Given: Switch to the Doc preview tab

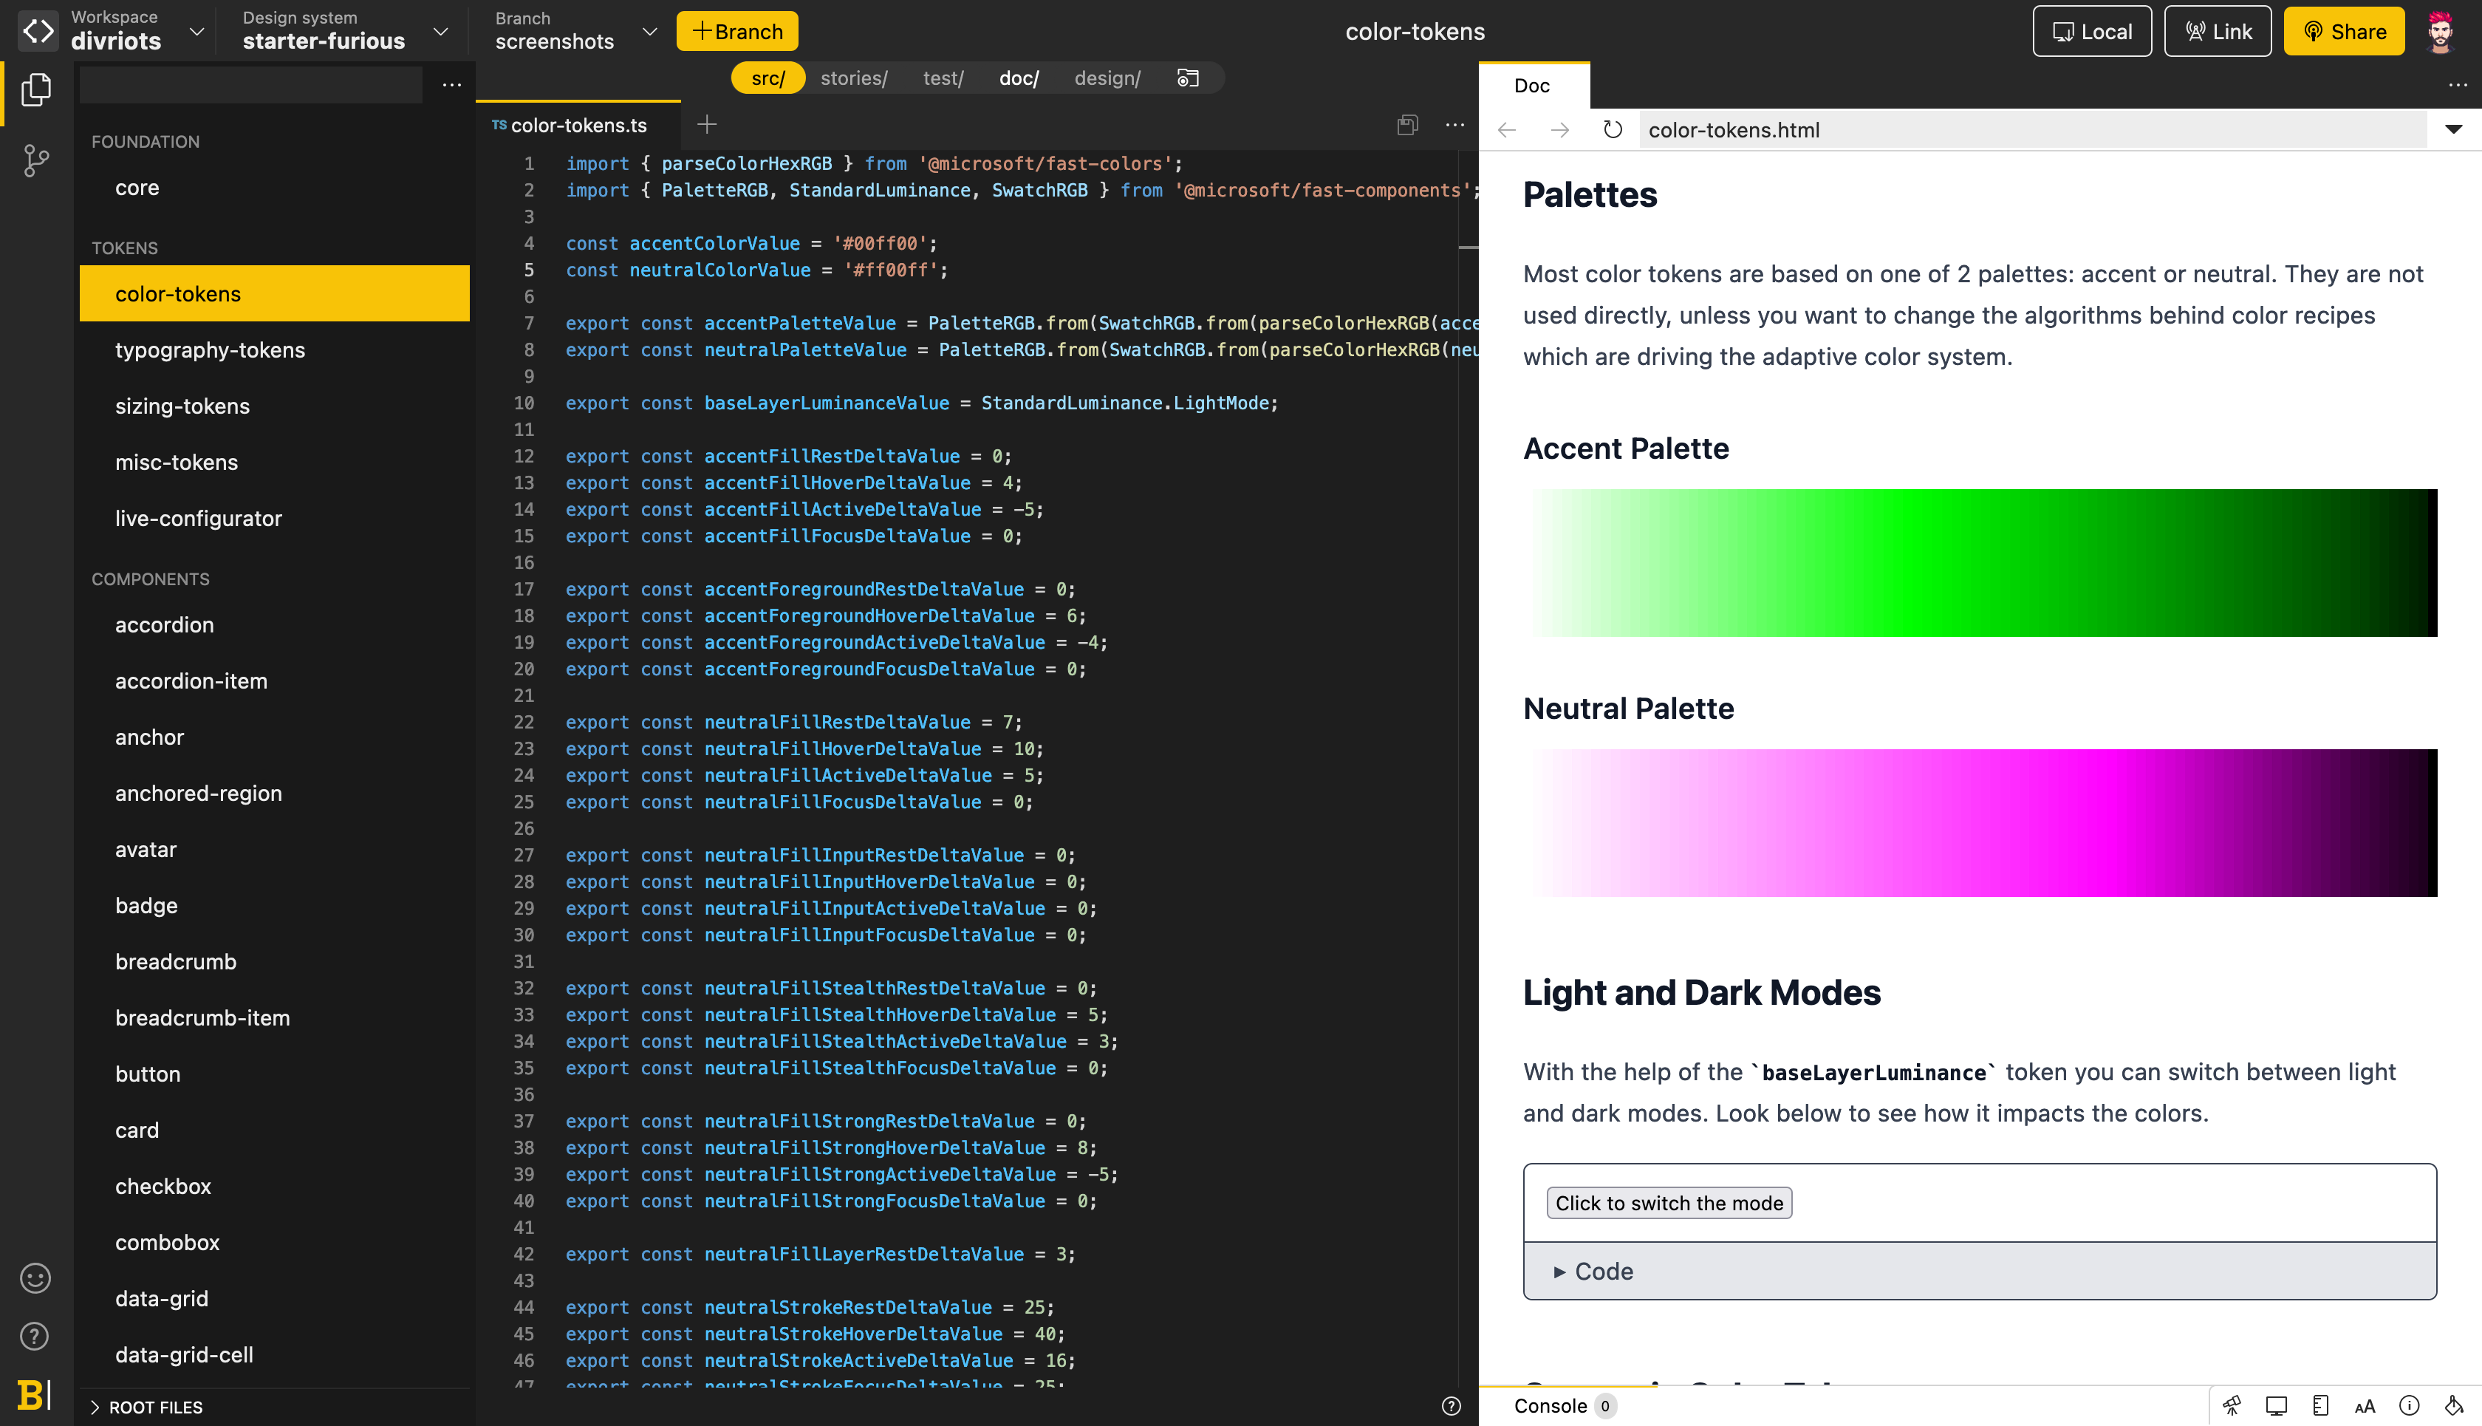Looking at the screenshot, I should [1531, 85].
